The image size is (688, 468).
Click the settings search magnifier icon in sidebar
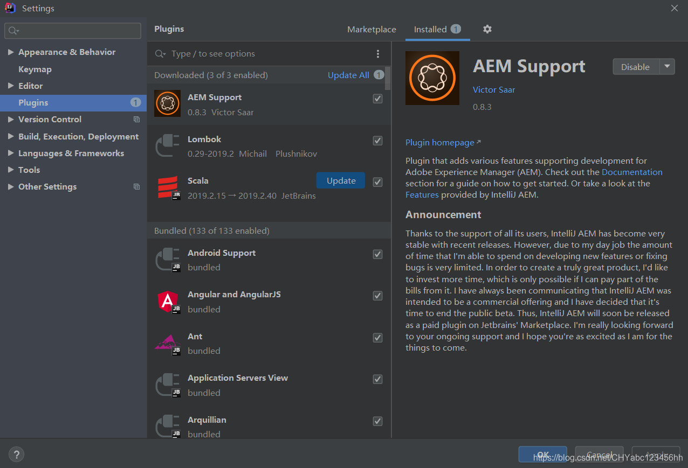[x=13, y=31]
